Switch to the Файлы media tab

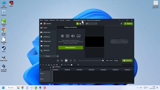tap(48, 28)
